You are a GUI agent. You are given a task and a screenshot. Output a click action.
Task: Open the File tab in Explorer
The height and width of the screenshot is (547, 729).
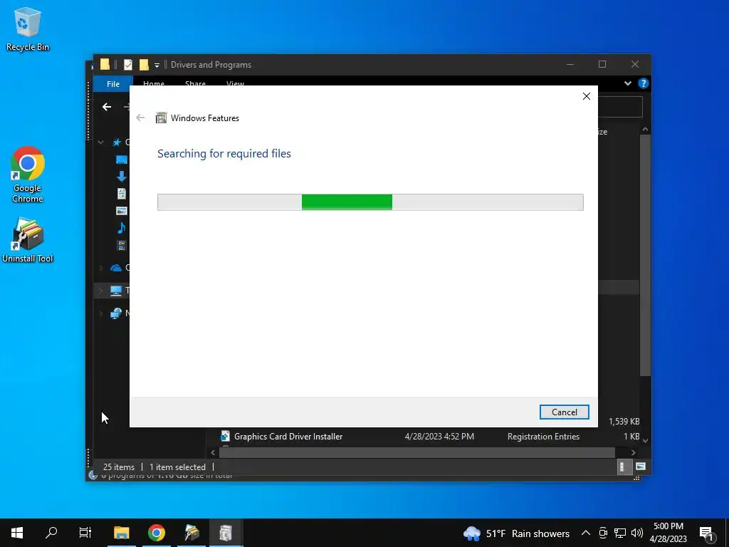pyautogui.click(x=113, y=84)
